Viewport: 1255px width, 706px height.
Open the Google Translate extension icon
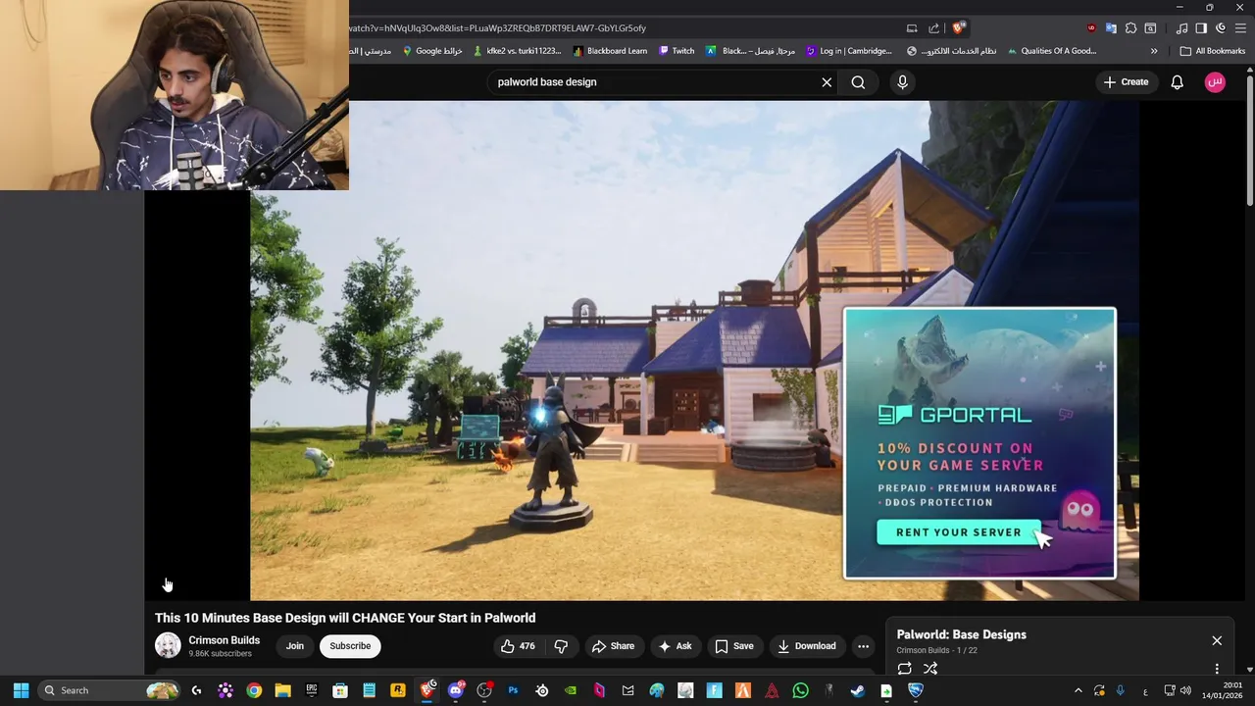[x=1111, y=28]
